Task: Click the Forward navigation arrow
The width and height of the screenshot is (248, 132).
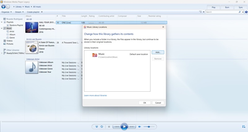Action: pos(8,7)
